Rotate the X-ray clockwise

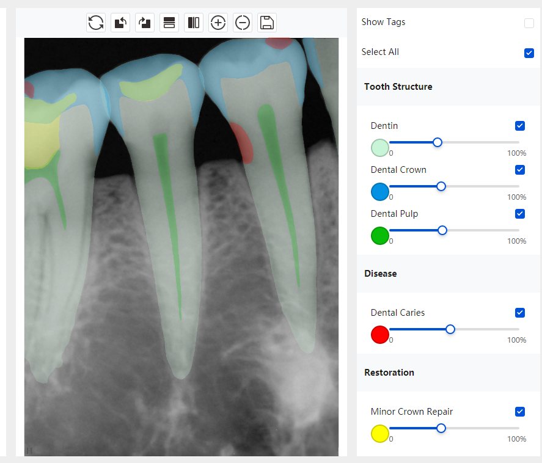145,23
